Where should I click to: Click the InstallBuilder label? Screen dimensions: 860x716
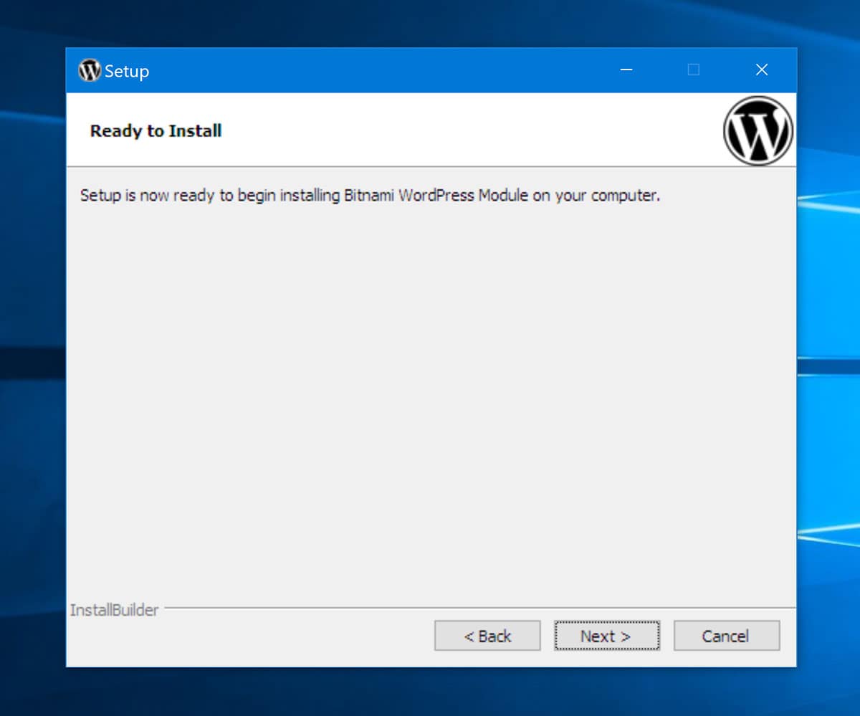click(114, 611)
